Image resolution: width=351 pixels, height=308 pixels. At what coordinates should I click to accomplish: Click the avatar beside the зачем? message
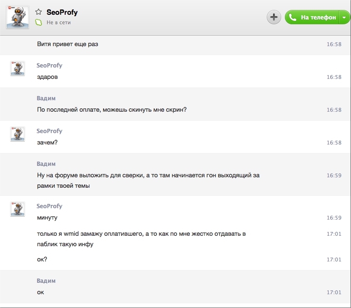(18, 134)
